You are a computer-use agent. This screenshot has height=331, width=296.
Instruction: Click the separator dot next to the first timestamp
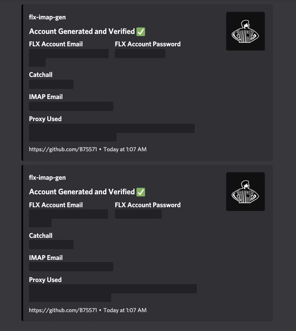pyautogui.click(x=100, y=149)
